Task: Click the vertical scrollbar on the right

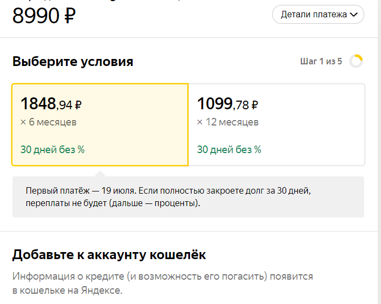Action: [379, 152]
